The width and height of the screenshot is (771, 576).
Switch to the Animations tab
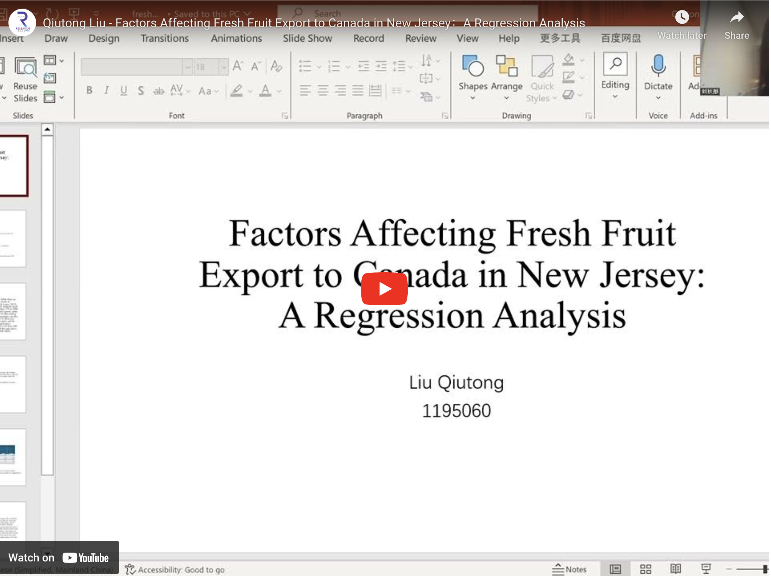(x=236, y=38)
